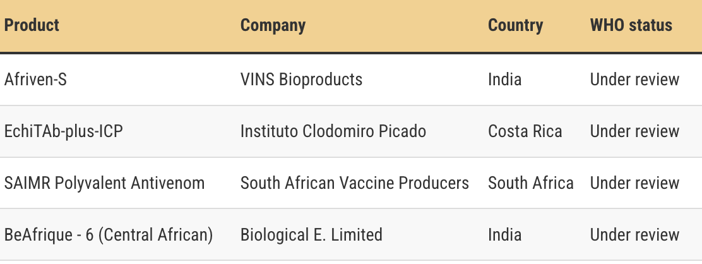Click Under review status for Afriven-S
The image size is (702, 264).
tap(634, 80)
